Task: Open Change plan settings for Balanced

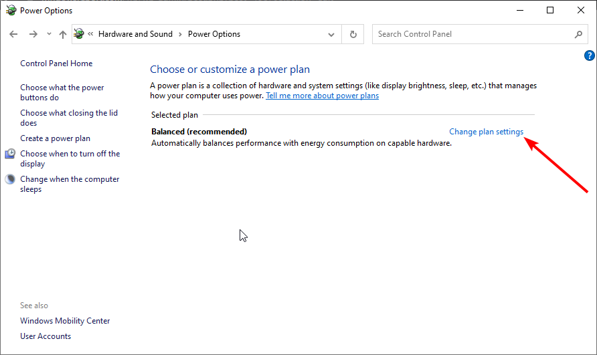Action: pyautogui.click(x=486, y=132)
